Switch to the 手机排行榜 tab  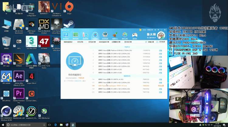coord(92,42)
